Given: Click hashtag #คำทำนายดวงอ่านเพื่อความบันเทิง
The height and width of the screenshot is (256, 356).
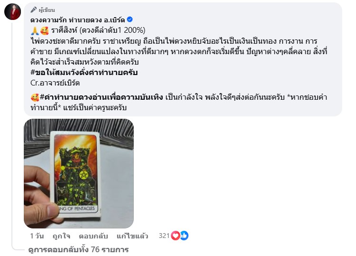Looking at the screenshot, I should [x=101, y=97].
